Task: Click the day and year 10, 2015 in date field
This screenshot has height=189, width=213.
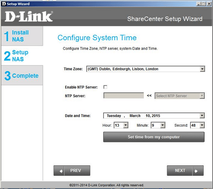Action: [x=153, y=116]
